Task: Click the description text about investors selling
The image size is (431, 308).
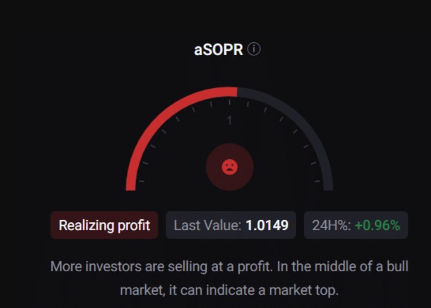Action: point(229,279)
